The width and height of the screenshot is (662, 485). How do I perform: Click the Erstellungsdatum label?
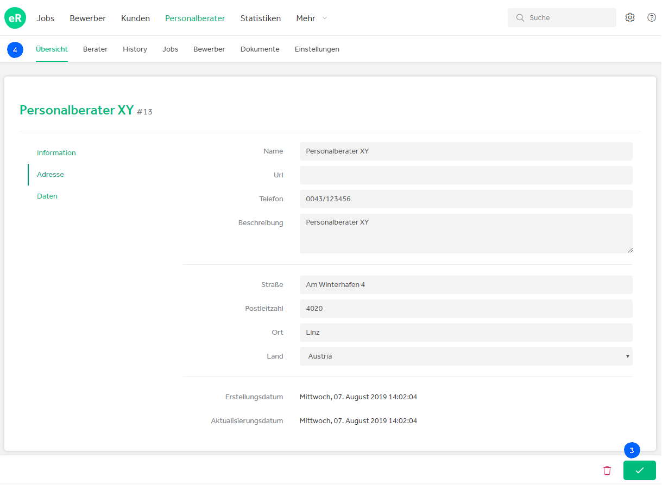point(254,397)
